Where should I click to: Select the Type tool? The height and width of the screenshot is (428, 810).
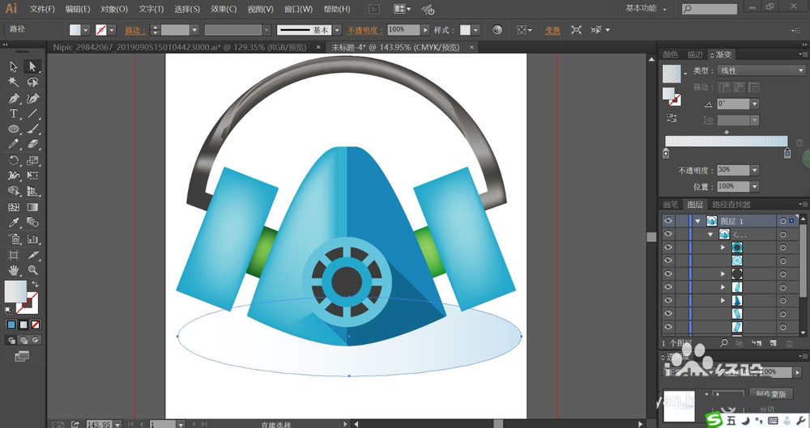pyautogui.click(x=14, y=113)
